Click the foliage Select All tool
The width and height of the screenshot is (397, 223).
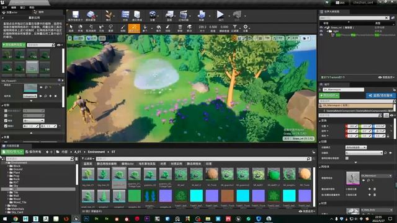click(x=80, y=27)
